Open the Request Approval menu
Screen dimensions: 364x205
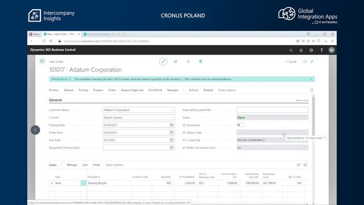tap(132, 90)
